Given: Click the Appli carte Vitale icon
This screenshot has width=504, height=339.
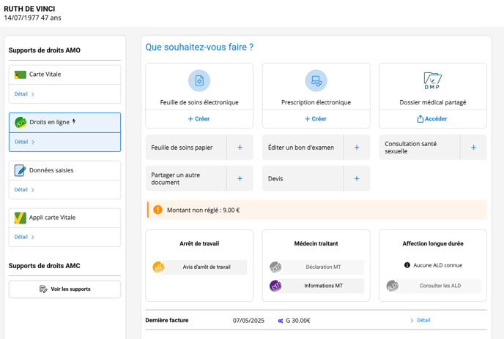Looking at the screenshot, I should point(21,218).
